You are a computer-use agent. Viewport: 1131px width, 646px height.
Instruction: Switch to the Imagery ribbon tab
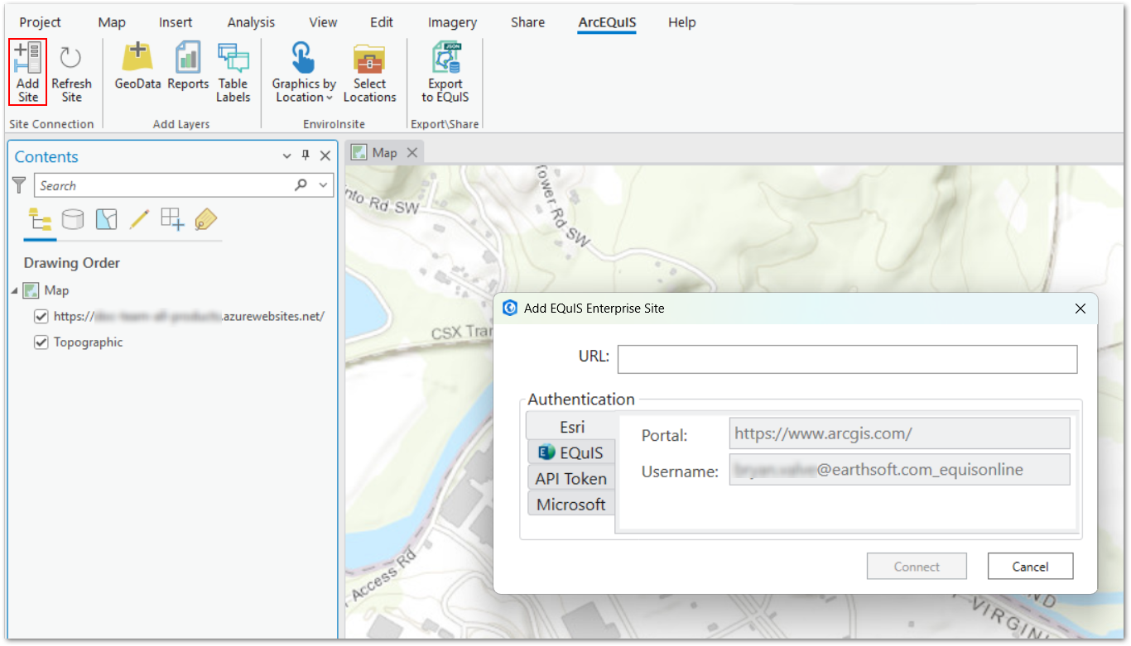coord(452,22)
